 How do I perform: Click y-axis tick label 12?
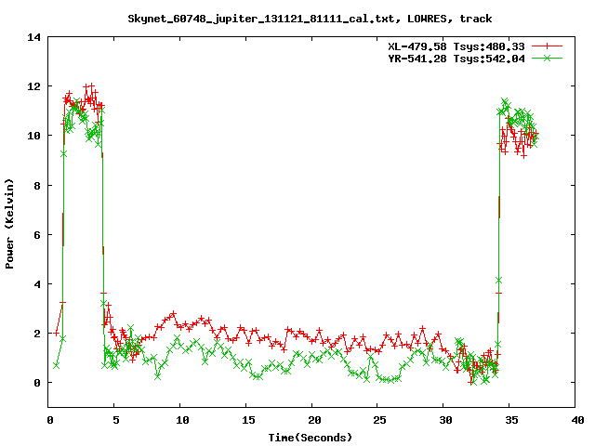click(33, 86)
